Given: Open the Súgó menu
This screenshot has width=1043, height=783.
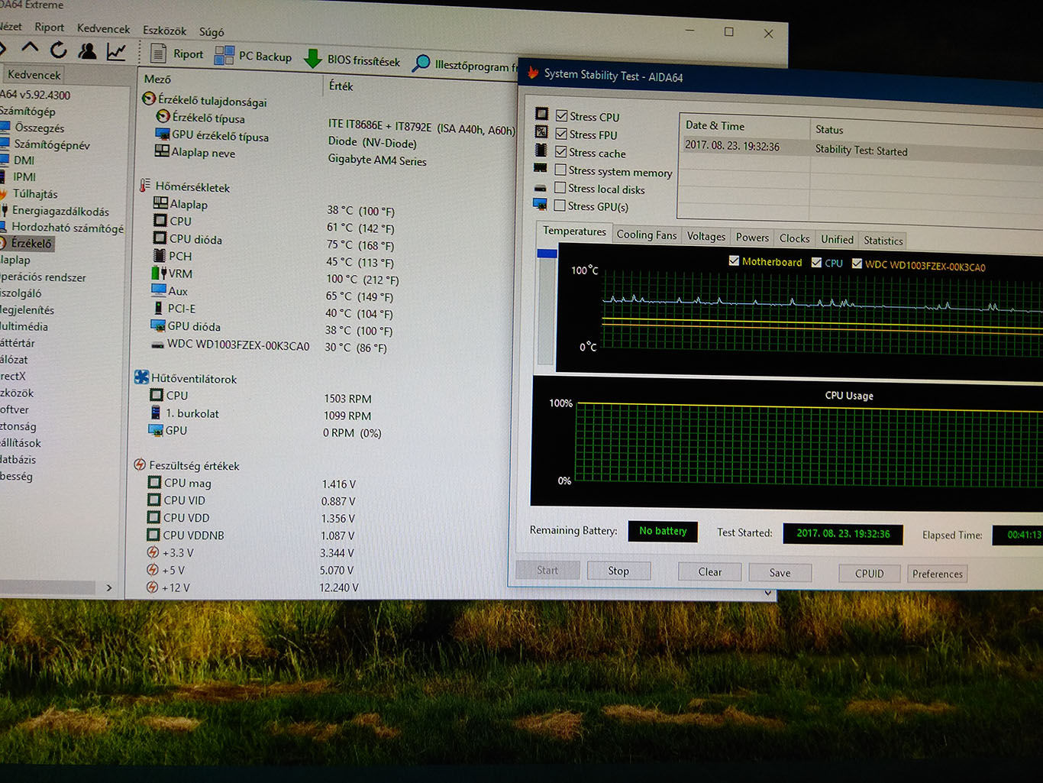Looking at the screenshot, I should (212, 32).
